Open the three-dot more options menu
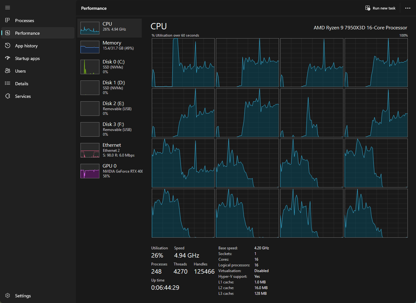 point(408,8)
